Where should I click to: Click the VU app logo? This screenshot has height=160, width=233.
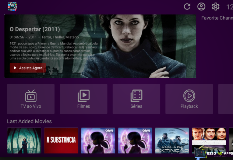(x=12, y=6)
